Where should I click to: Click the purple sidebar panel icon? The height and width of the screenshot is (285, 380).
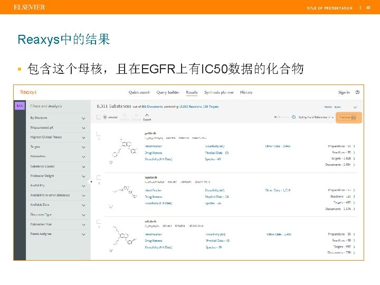tap(20, 106)
